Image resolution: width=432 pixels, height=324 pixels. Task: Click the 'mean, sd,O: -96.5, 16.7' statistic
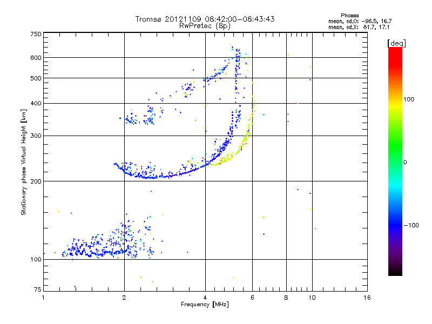(x=360, y=21)
